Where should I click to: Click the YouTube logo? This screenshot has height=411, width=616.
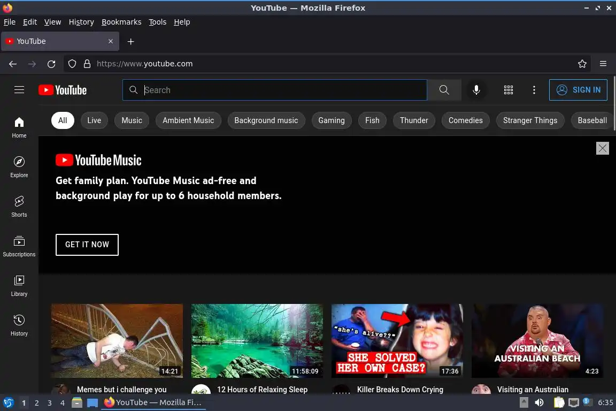(63, 90)
